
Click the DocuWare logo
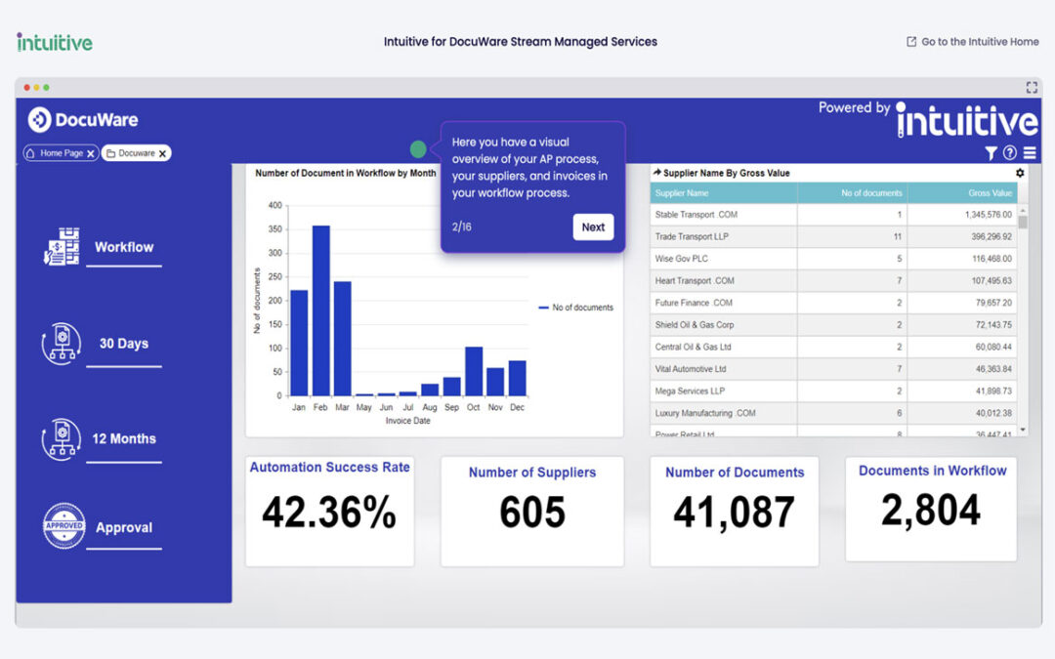point(83,120)
